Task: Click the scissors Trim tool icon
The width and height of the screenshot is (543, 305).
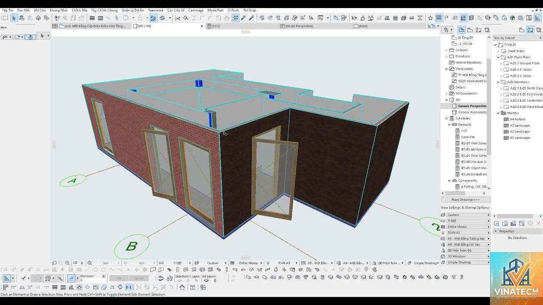Action: [177, 18]
